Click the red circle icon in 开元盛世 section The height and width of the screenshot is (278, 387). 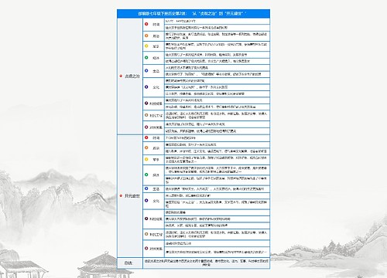pyautogui.click(x=146, y=137)
